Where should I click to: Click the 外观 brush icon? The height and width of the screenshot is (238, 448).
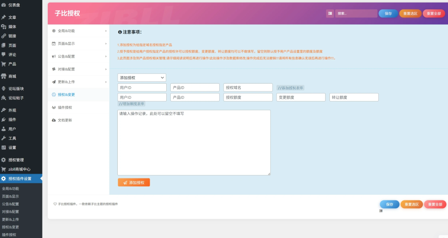pyautogui.click(x=3, y=110)
